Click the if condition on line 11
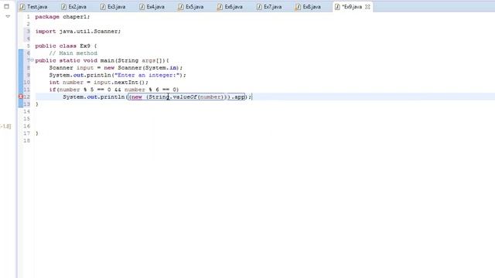Screen dimensions: 495x278 [114, 90]
